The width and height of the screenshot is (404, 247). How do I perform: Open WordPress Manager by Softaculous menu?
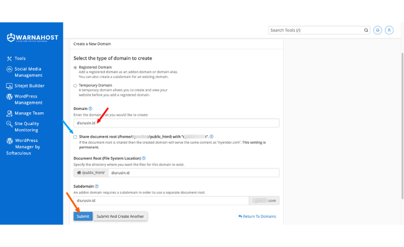pos(27,147)
